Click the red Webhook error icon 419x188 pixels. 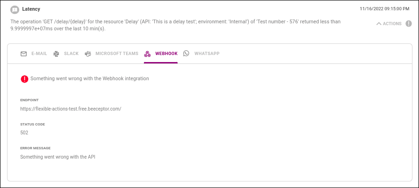pos(24,79)
